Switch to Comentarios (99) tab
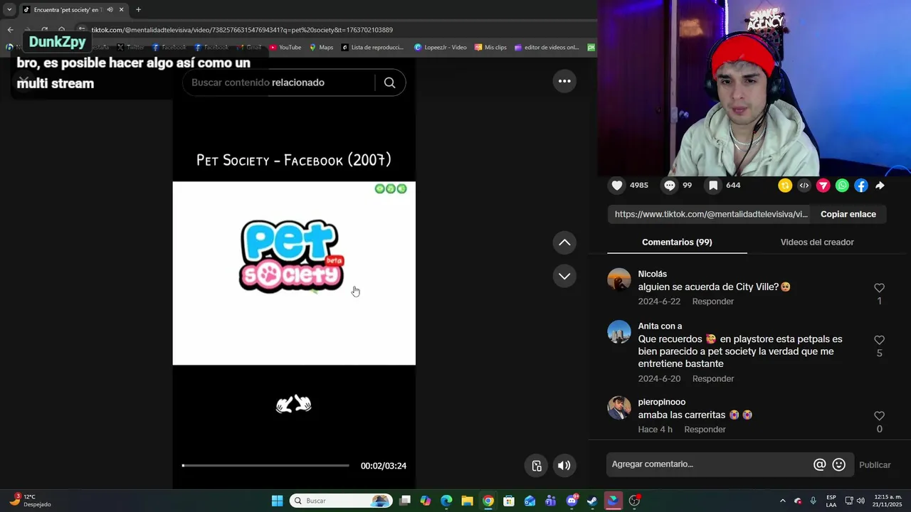 point(677,242)
